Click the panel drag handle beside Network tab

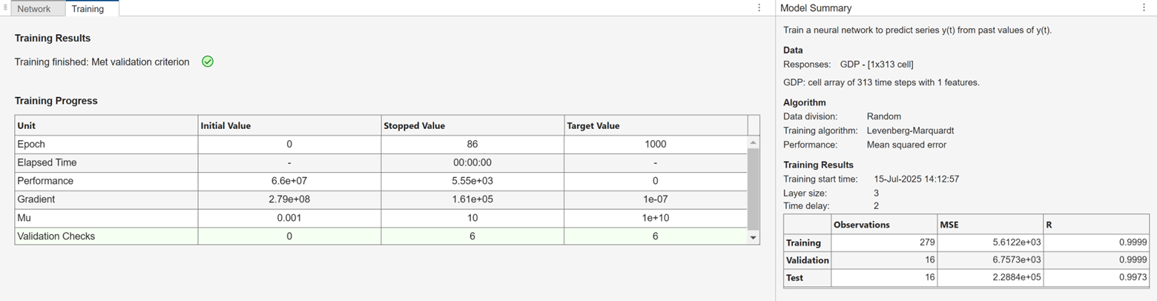pos(5,8)
